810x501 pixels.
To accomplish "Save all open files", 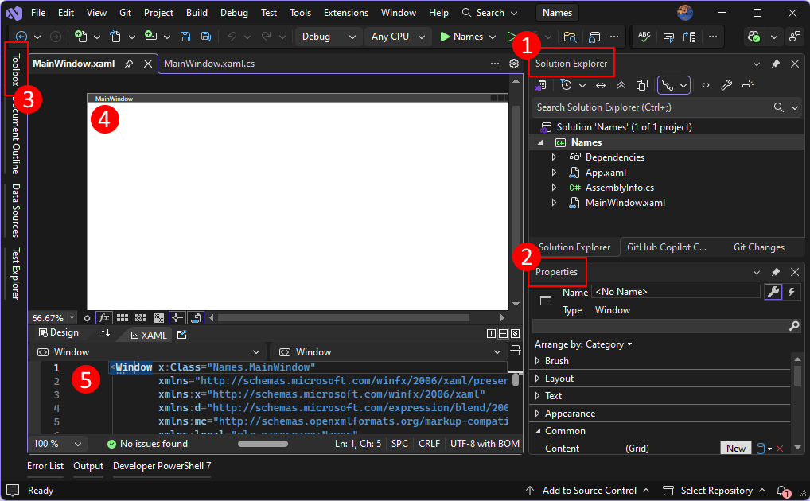I will click(x=205, y=37).
